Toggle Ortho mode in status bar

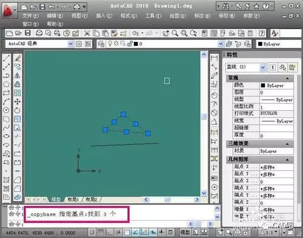tap(109, 233)
